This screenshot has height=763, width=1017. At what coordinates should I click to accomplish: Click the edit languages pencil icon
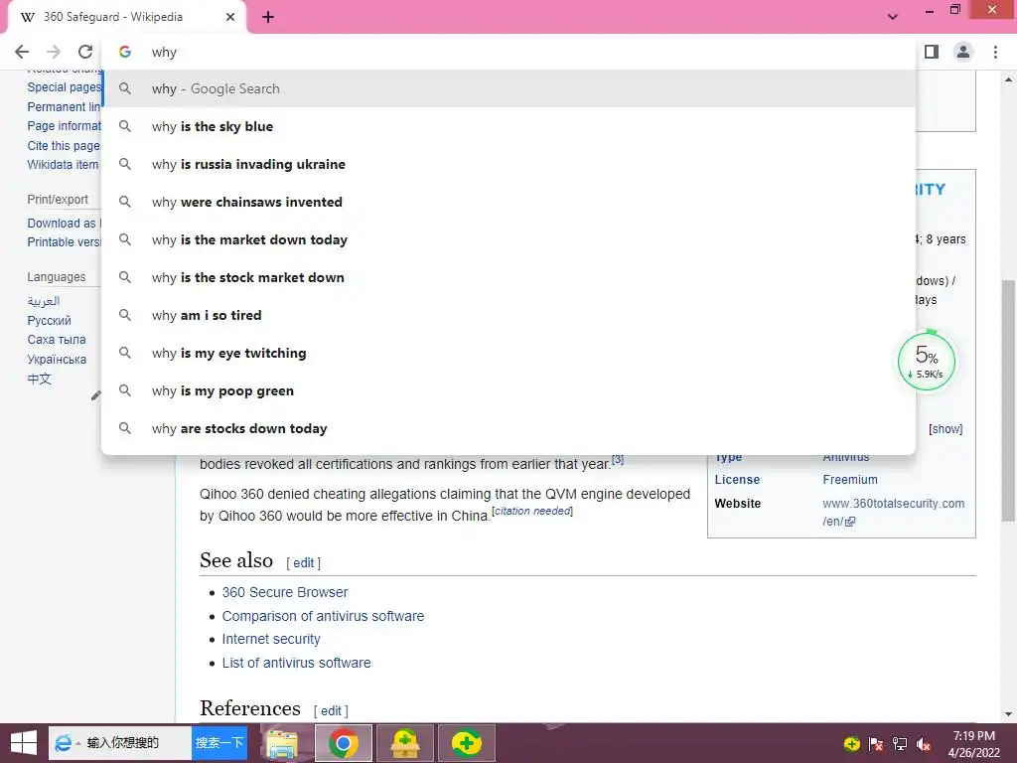(95, 395)
